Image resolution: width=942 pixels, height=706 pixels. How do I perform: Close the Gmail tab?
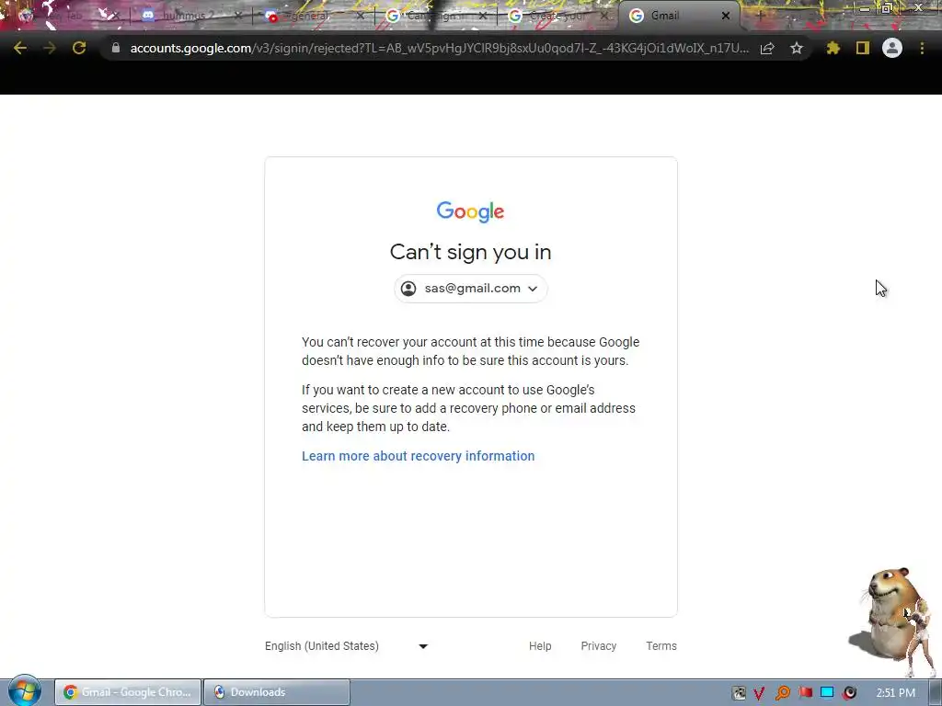(726, 16)
